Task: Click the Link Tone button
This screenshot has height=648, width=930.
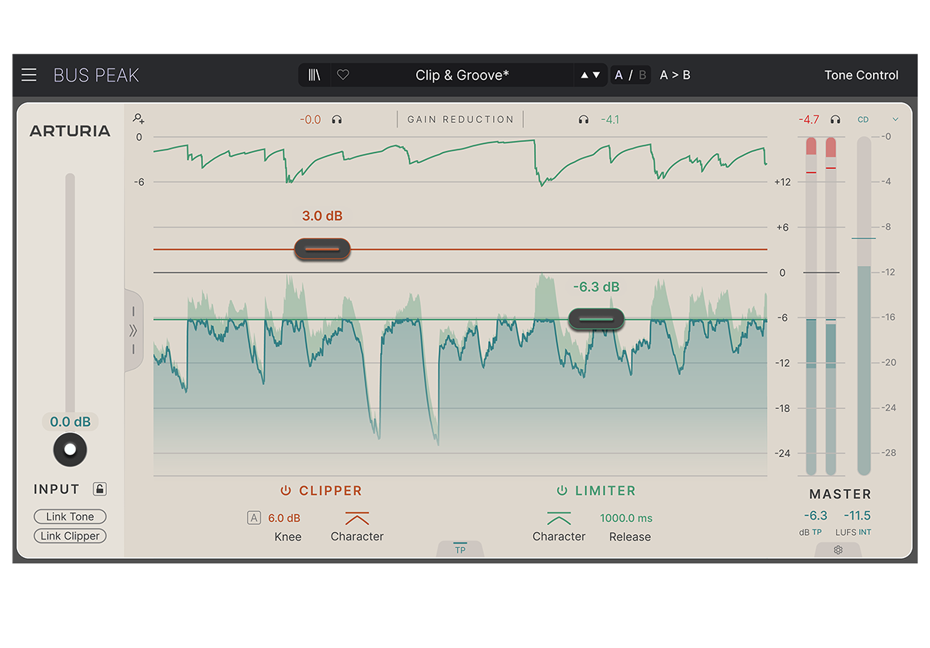Action: [x=70, y=517]
